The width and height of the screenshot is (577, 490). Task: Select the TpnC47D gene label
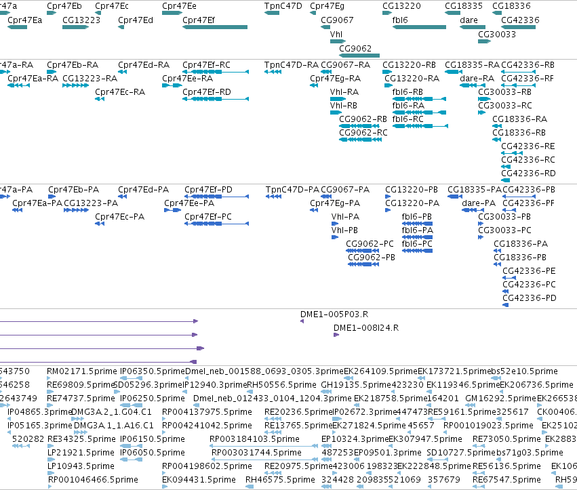[x=283, y=6]
